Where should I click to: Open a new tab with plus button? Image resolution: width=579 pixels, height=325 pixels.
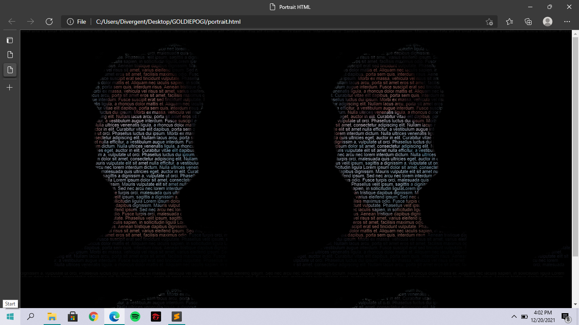pyautogui.click(x=10, y=88)
